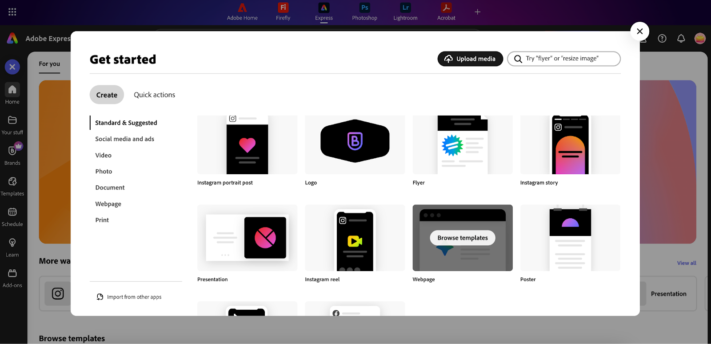Launch Photoshop from the top bar
This screenshot has height=344, width=711.
click(x=364, y=12)
